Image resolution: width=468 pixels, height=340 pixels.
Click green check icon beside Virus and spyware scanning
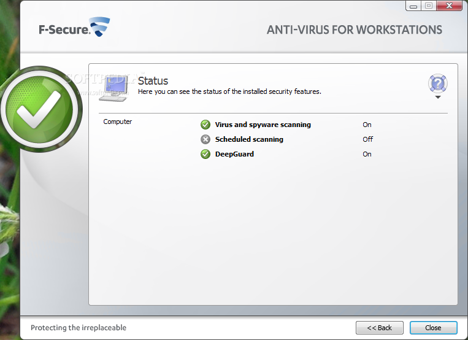205,125
